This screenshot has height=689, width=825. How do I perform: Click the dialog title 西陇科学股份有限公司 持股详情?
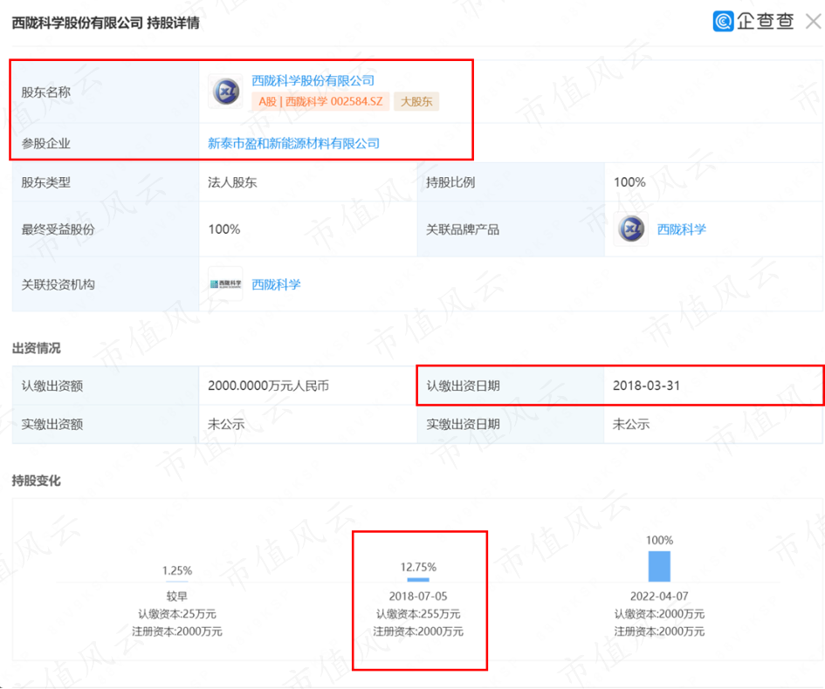tap(106, 24)
